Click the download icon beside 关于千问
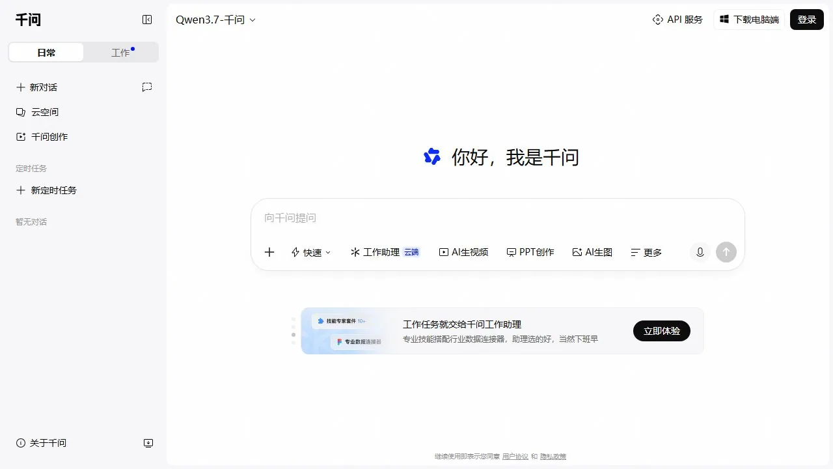The height and width of the screenshot is (469, 833). coord(148,443)
